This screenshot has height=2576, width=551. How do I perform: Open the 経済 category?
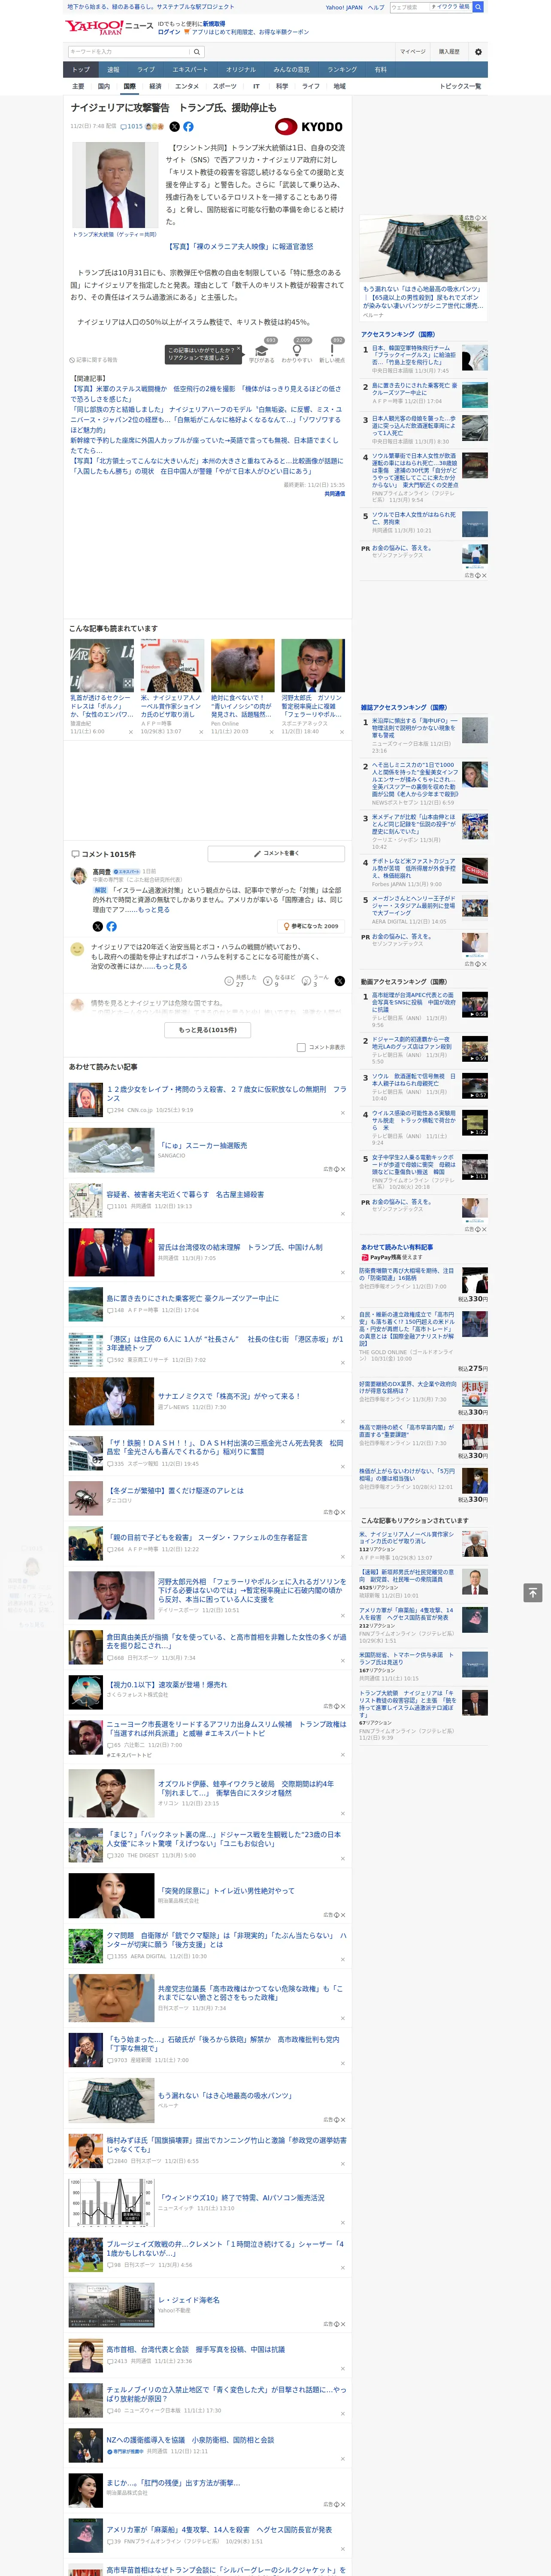(x=155, y=86)
